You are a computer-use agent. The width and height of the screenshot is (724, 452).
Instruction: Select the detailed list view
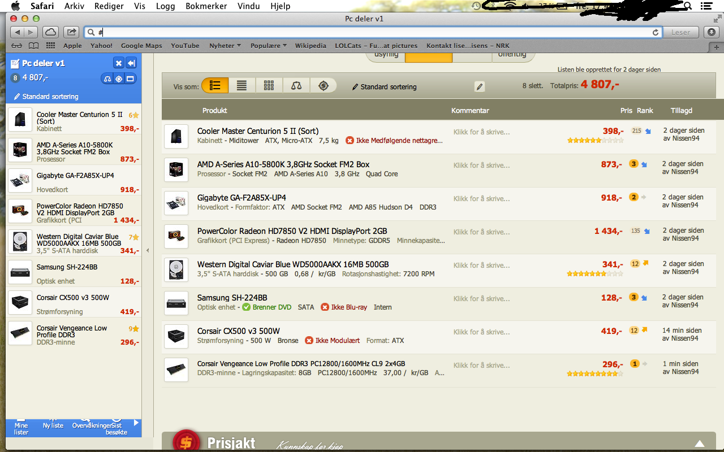click(x=215, y=85)
